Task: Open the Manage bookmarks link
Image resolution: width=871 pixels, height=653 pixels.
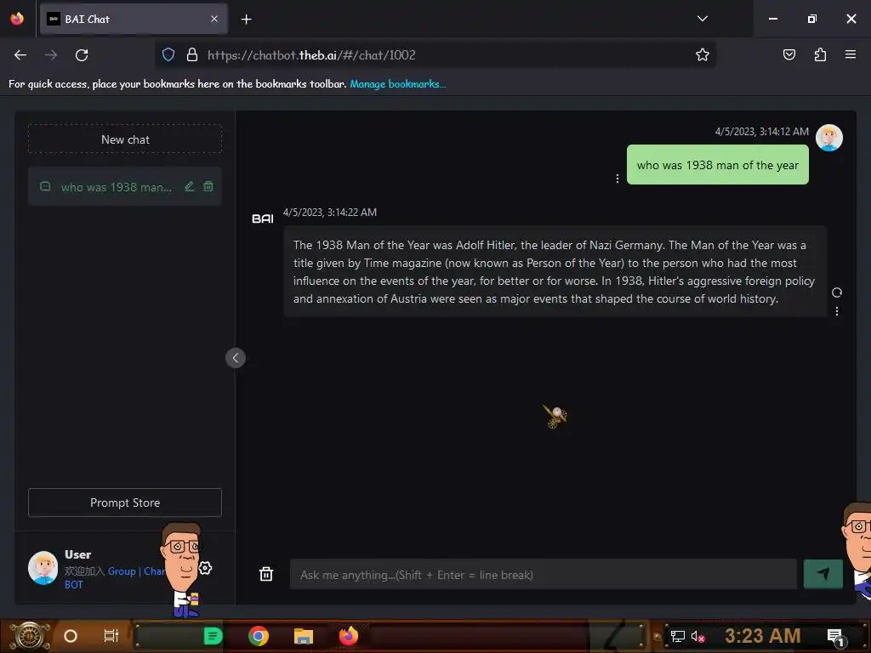Action: click(x=397, y=84)
